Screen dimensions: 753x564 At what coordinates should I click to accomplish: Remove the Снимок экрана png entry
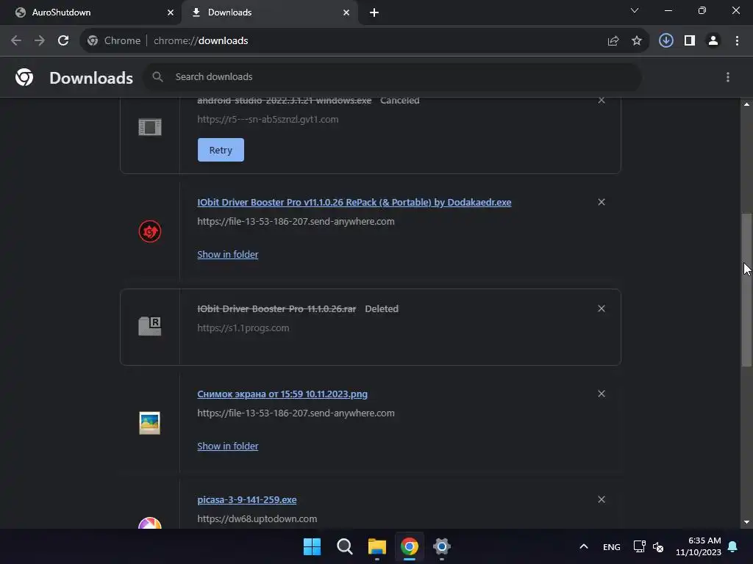tap(602, 394)
